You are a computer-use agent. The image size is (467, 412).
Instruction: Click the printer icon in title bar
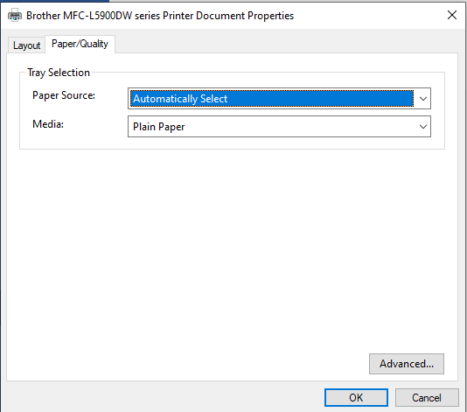point(15,16)
